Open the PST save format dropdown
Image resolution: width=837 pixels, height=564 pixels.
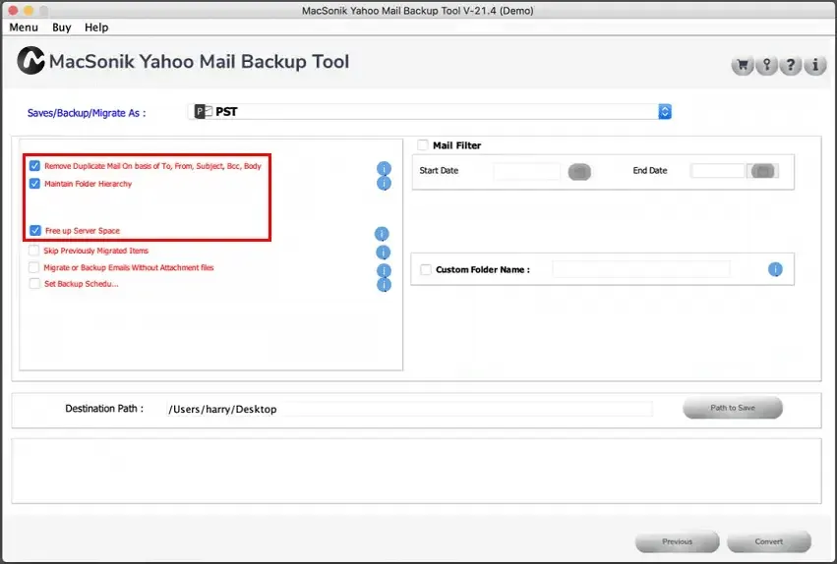(430, 111)
